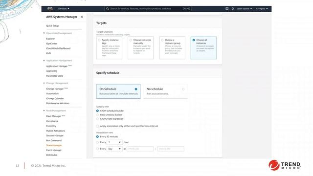Open Explorer in sidebar
313x176 pixels.
[x=50, y=39]
